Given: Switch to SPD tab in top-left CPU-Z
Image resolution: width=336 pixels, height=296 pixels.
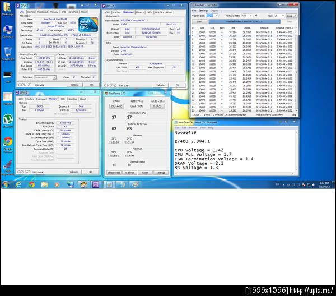Looking at the screenshot, I should click(64, 12).
